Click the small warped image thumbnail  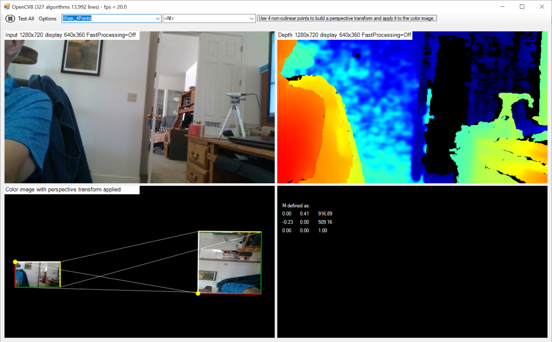point(37,274)
